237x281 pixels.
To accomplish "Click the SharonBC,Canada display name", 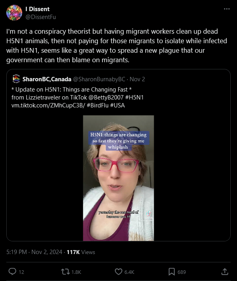I will coord(47,79).
